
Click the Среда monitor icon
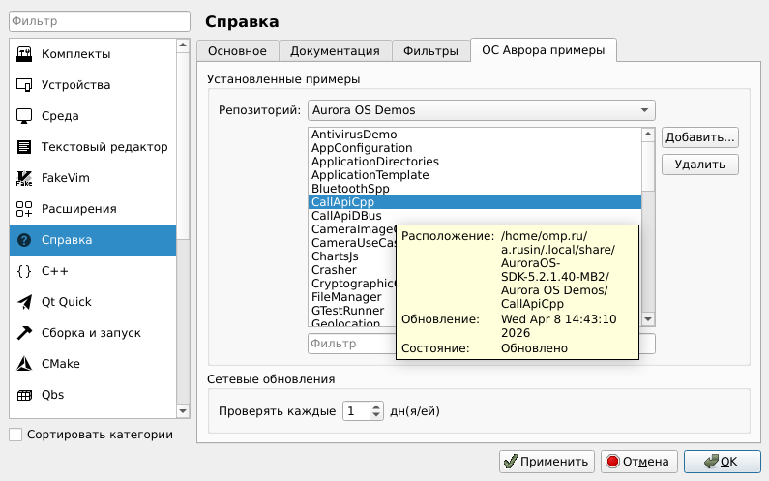(24, 116)
